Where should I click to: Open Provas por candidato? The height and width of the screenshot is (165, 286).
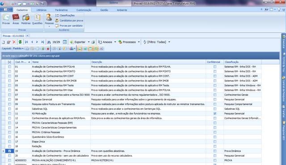pyautogui.click(x=69, y=26)
